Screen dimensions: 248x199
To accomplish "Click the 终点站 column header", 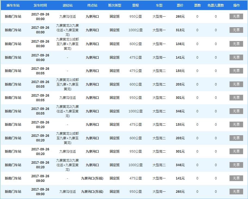I will click(92, 5).
